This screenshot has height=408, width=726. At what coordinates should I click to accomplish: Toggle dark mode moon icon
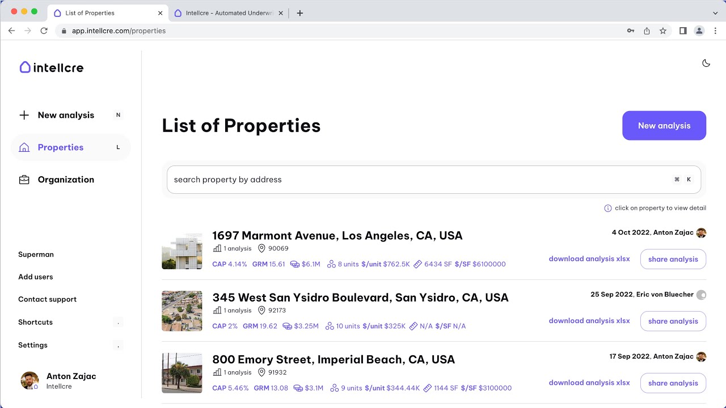coord(706,63)
